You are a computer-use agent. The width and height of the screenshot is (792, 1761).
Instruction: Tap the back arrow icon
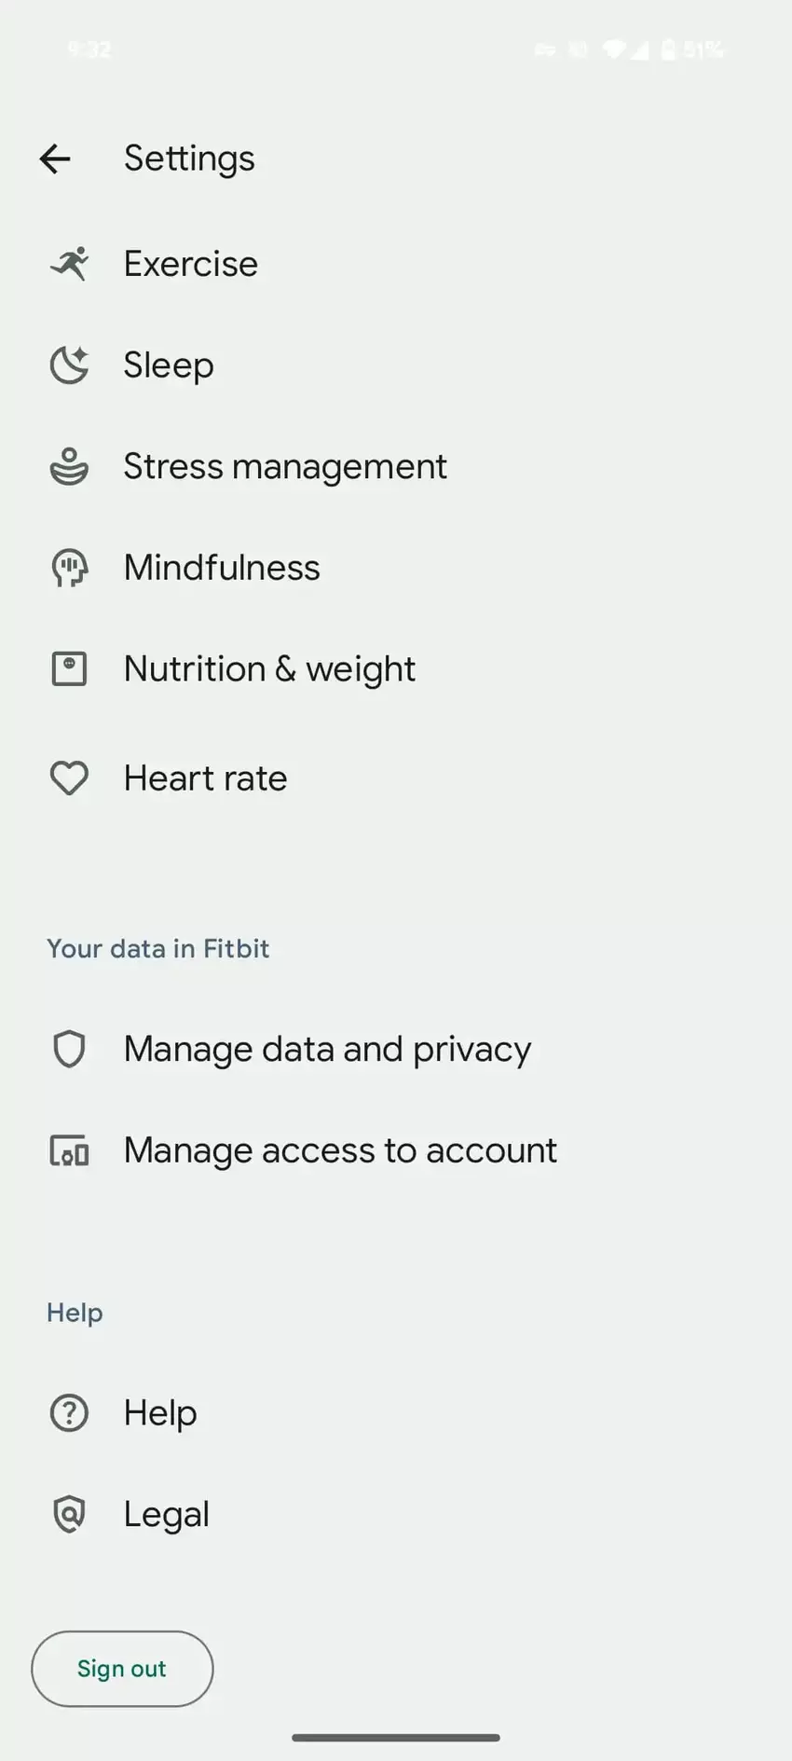tap(55, 159)
